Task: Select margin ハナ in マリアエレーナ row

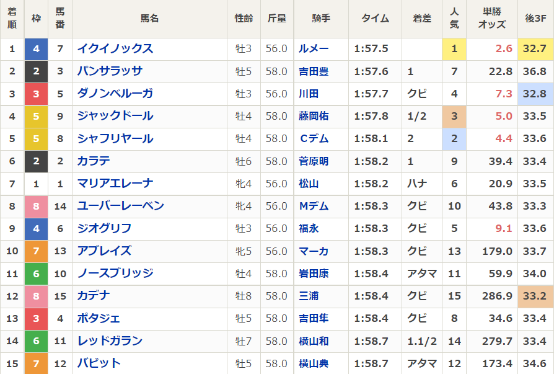Action: 417,184
